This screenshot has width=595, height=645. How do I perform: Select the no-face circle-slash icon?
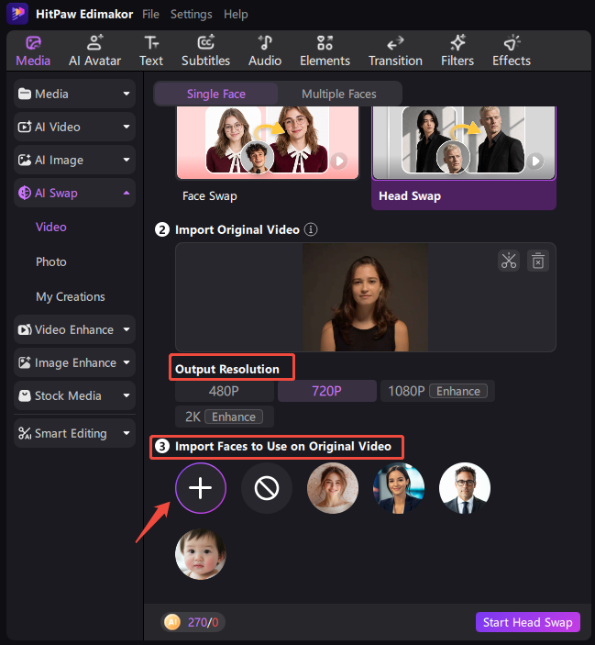(x=267, y=488)
